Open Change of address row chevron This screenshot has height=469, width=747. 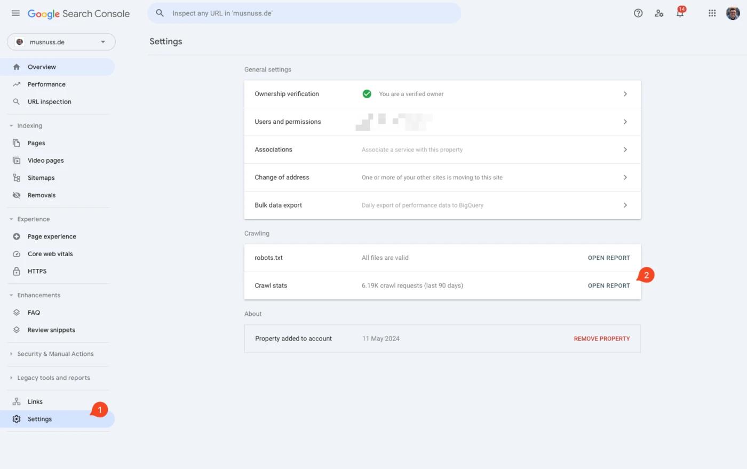pos(625,177)
